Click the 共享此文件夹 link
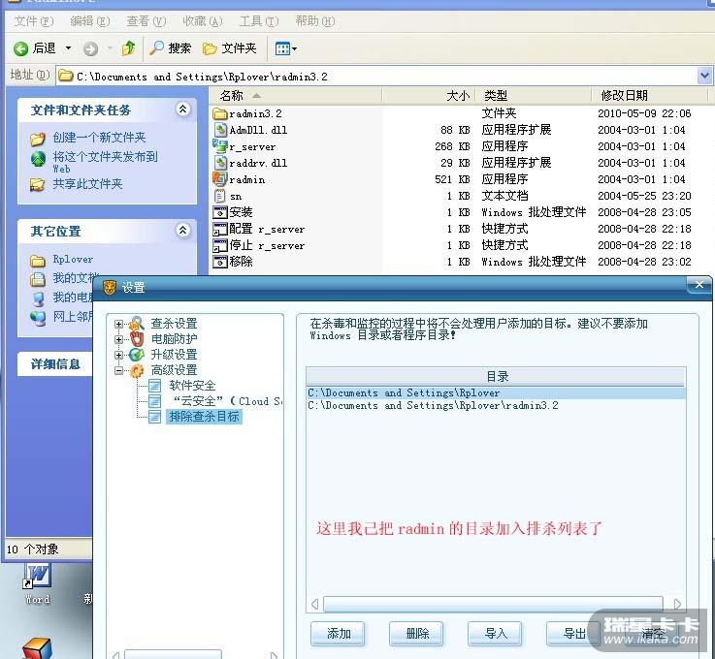 click(x=87, y=184)
